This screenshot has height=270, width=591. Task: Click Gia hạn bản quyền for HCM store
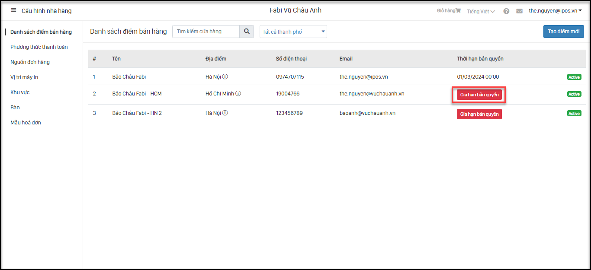479,95
